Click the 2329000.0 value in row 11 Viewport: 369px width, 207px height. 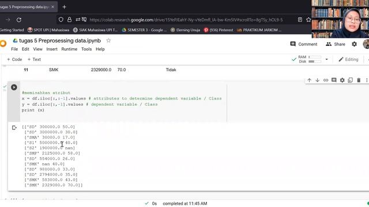point(101,70)
